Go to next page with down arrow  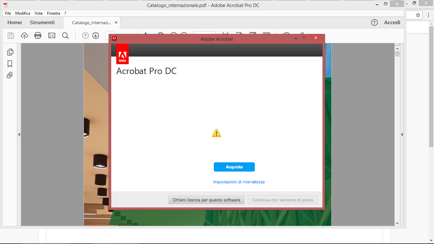tap(96, 36)
